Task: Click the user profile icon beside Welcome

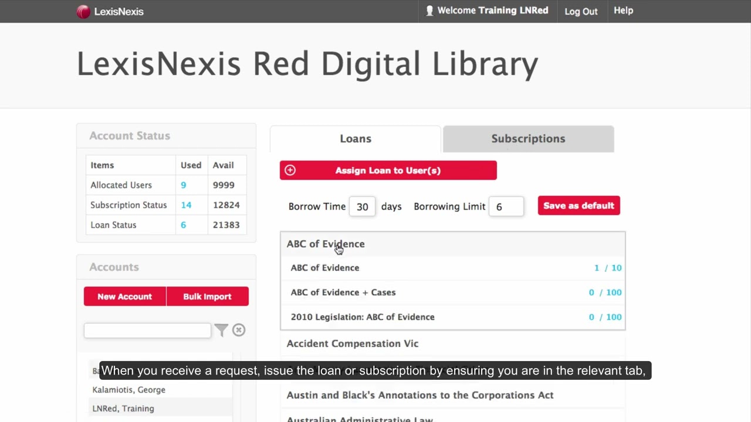Action: [429, 11]
